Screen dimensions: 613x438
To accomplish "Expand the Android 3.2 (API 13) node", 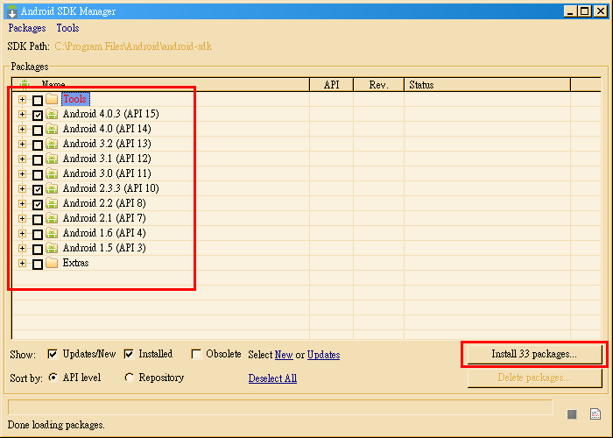I will pos(22,144).
